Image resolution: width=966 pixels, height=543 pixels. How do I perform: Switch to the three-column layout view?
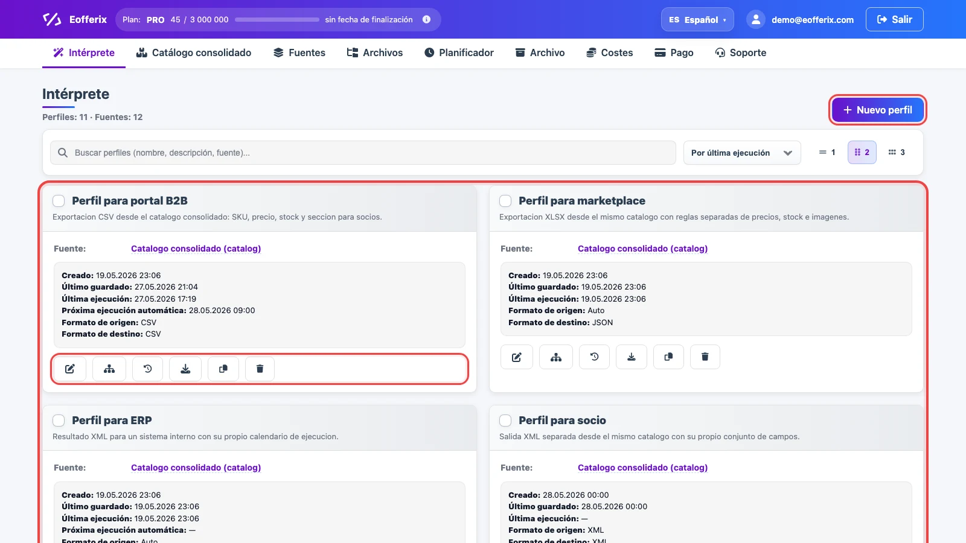pos(897,153)
